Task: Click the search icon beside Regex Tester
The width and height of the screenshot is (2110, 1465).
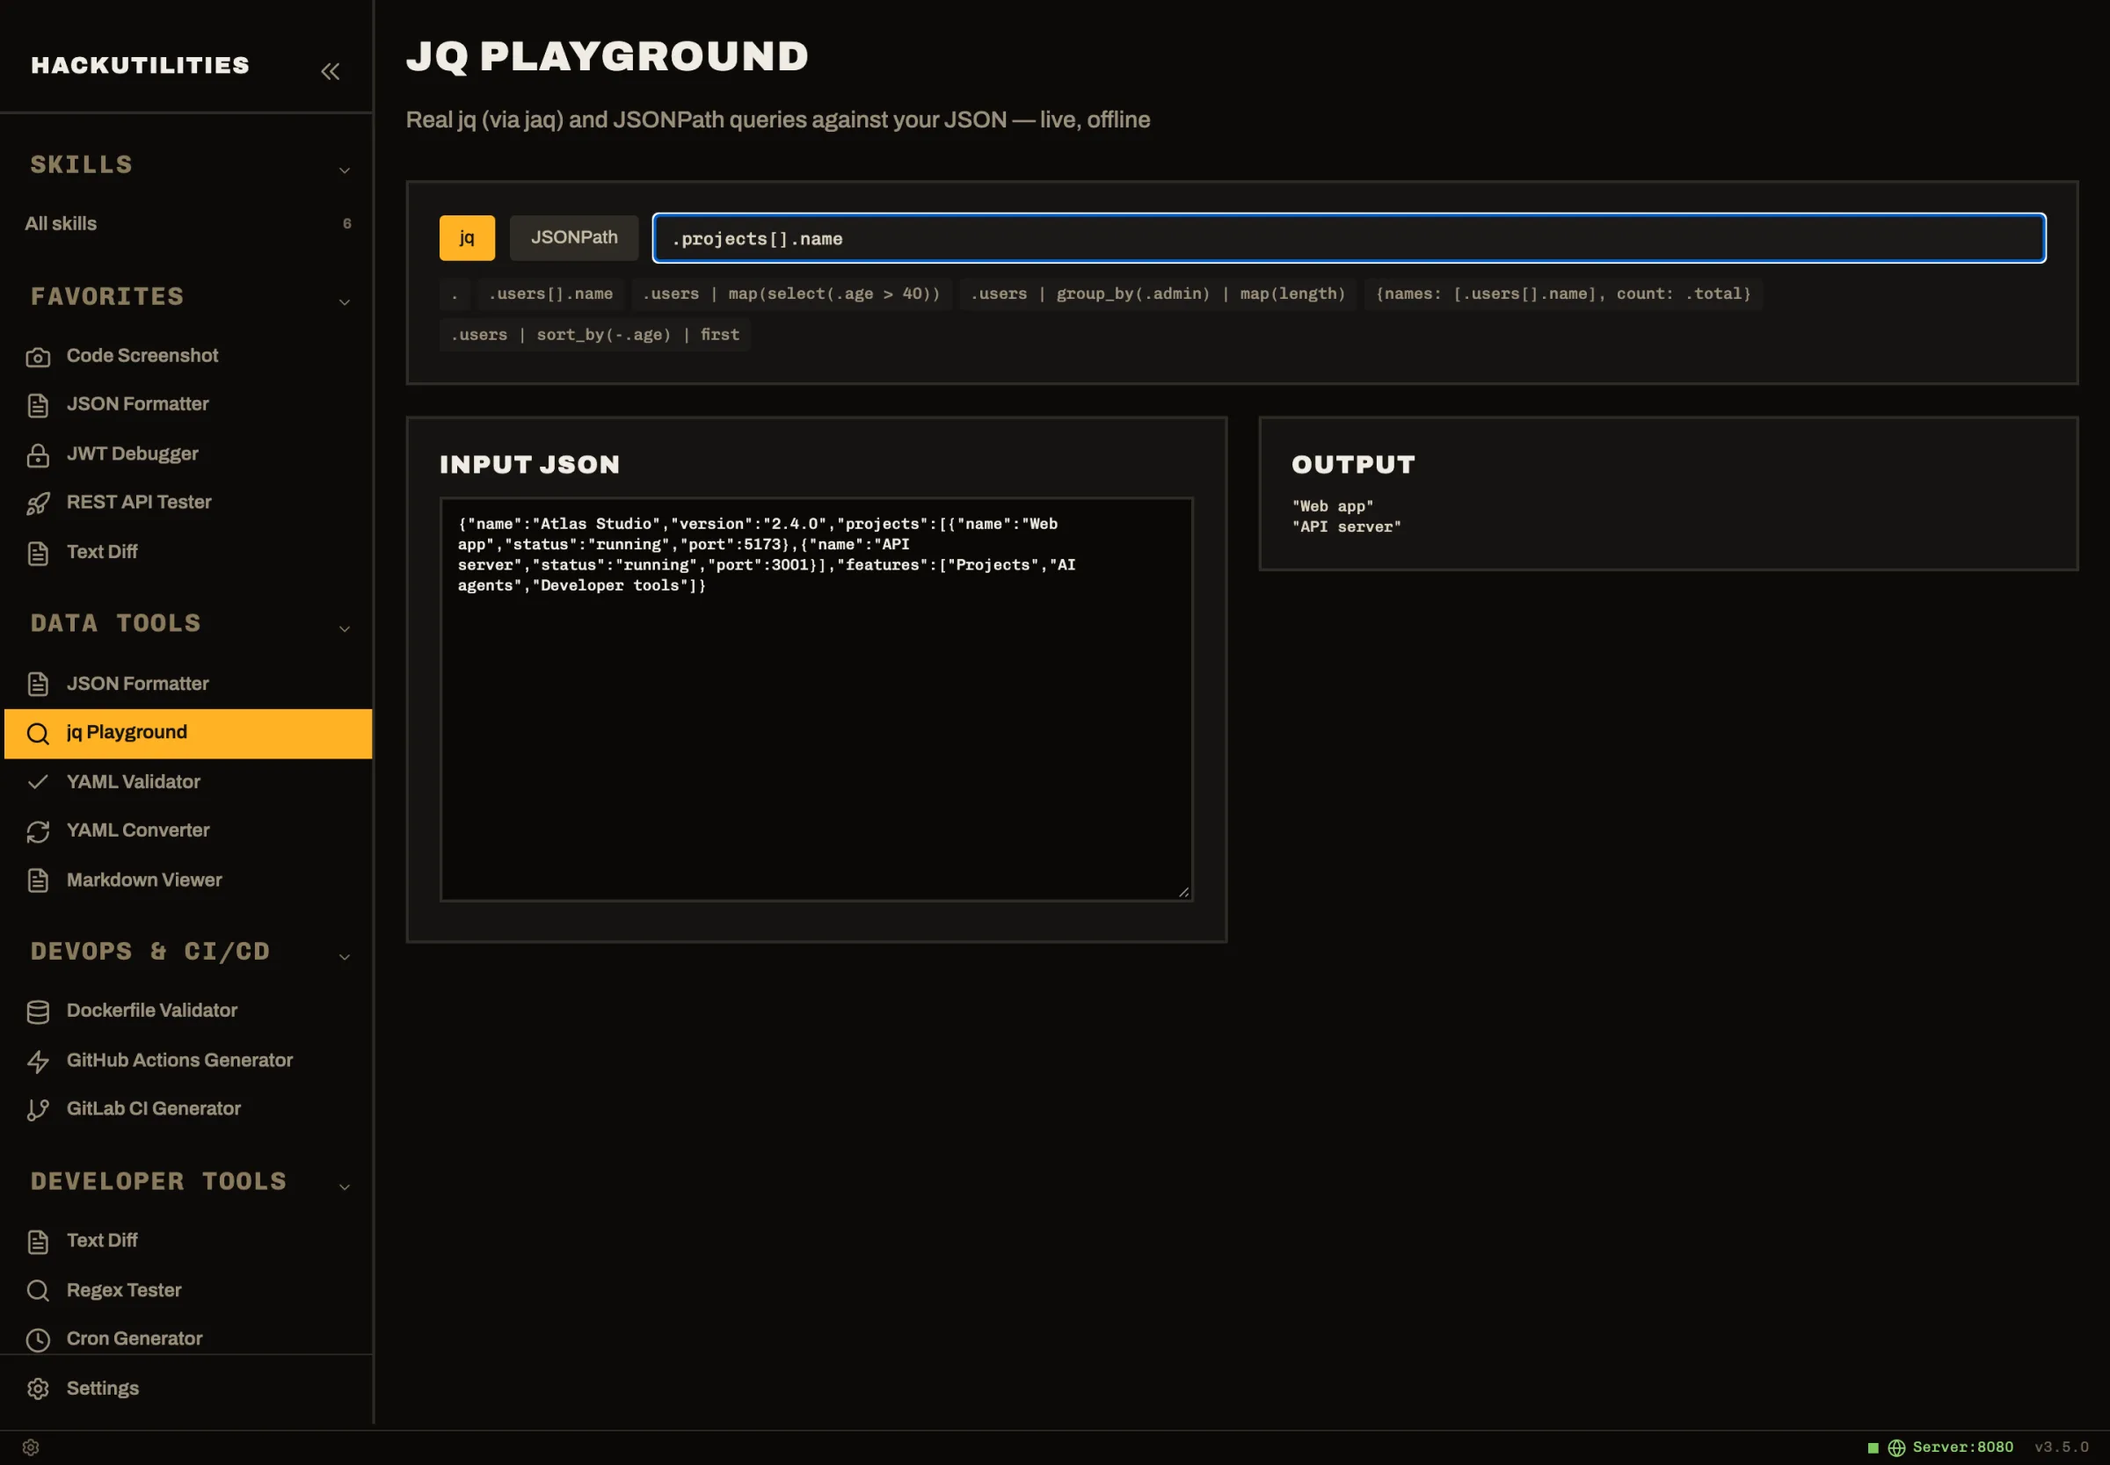Action: 38,1291
